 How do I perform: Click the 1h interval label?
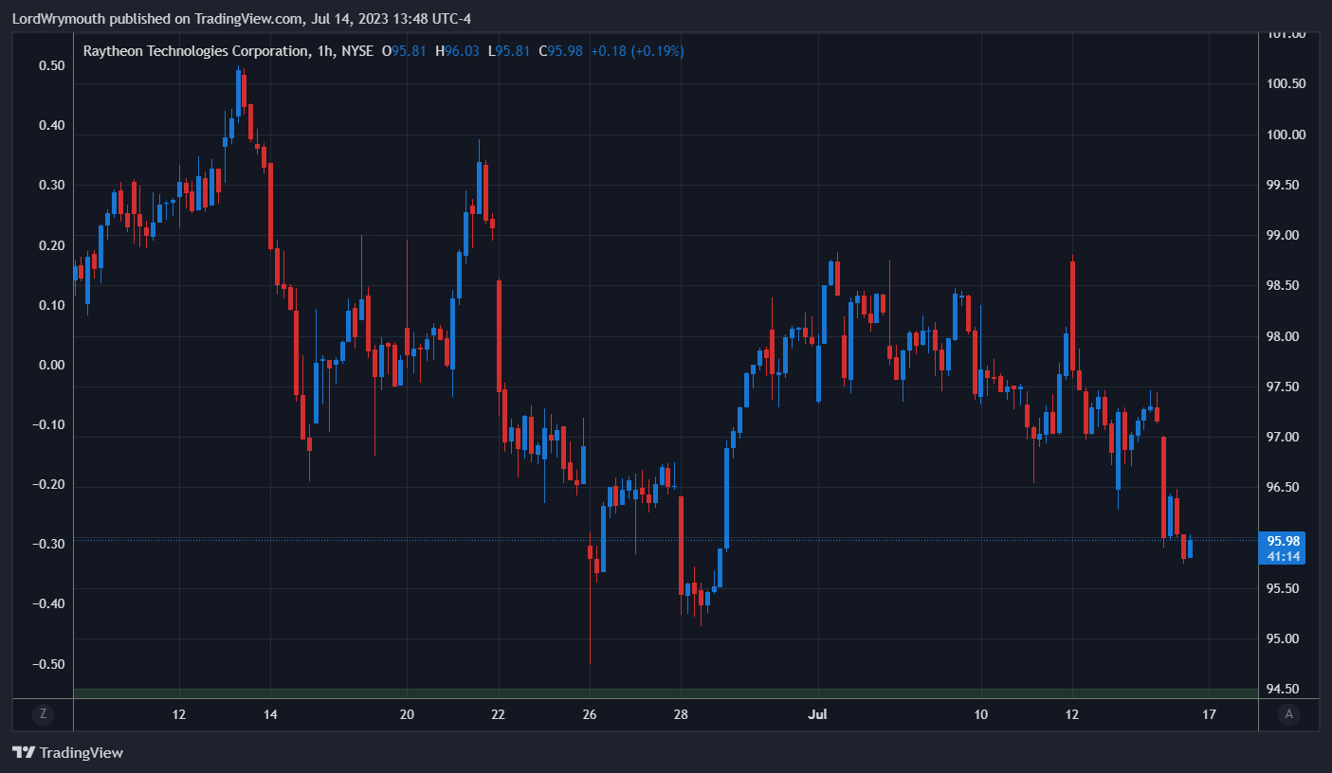pyautogui.click(x=323, y=51)
